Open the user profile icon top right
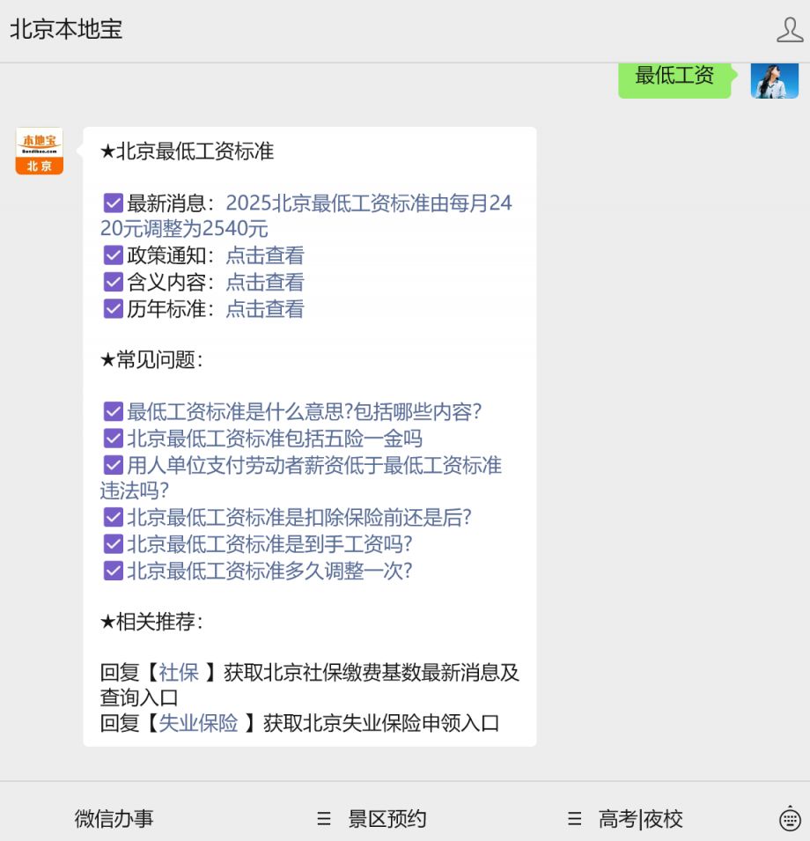810x841 pixels. (x=788, y=31)
